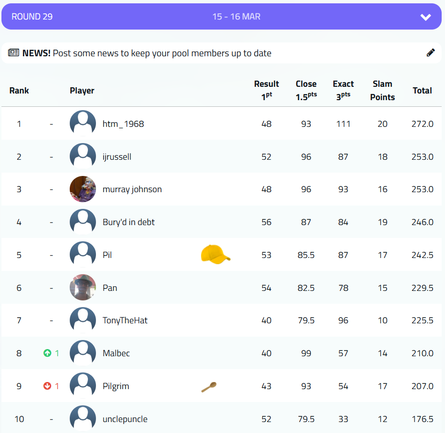This screenshot has width=445, height=433.
Task: Click the yellow cap icon next to Pil
Action: [215, 255]
